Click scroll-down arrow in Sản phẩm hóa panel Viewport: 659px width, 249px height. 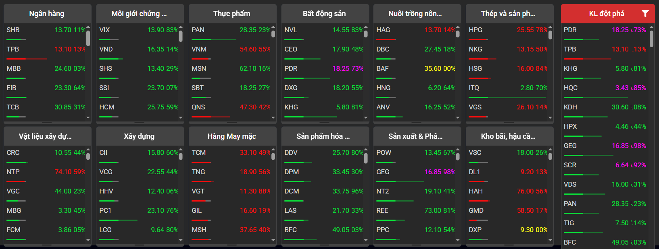point(366,240)
